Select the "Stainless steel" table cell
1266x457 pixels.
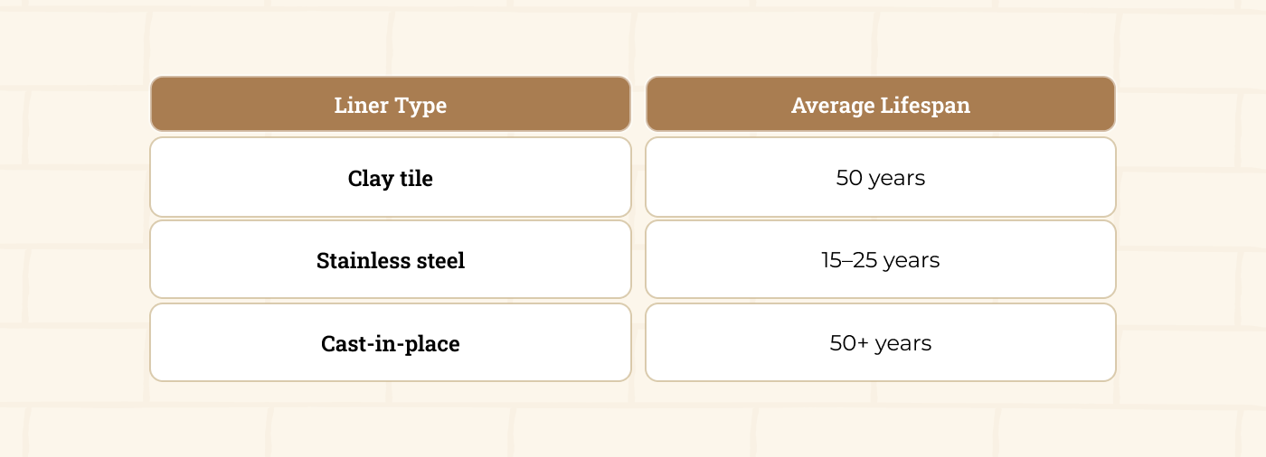[390, 261]
